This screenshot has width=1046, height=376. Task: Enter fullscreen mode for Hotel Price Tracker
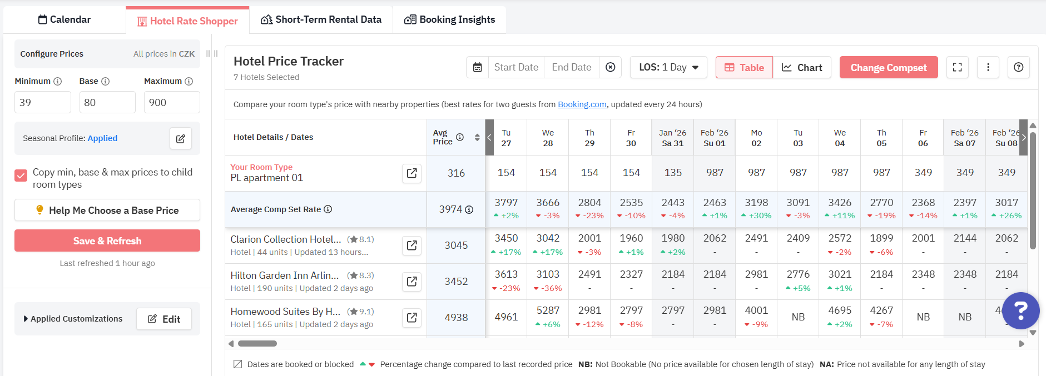click(957, 67)
